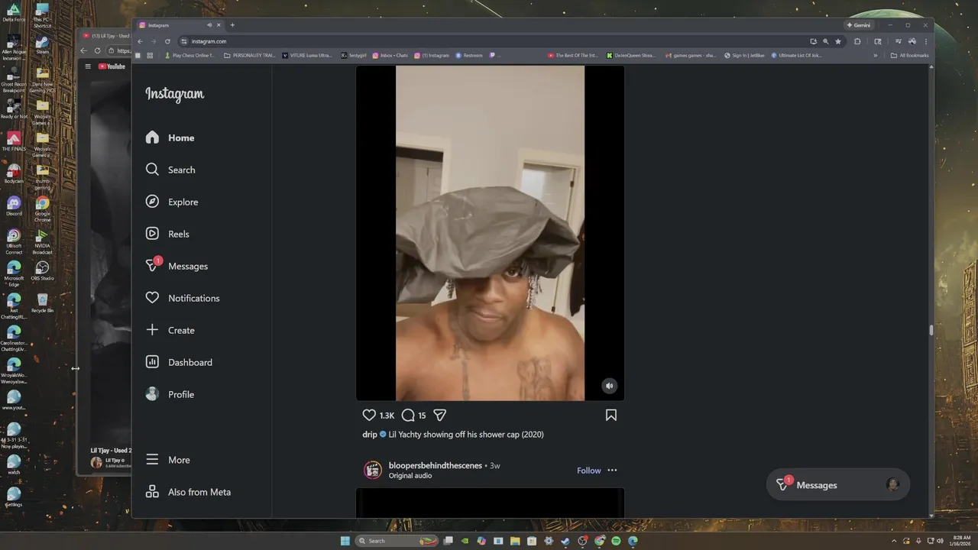The height and width of the screenshot is (550, 978).
Task: Open Restream bookmark
Action: [x=469, y=55]
